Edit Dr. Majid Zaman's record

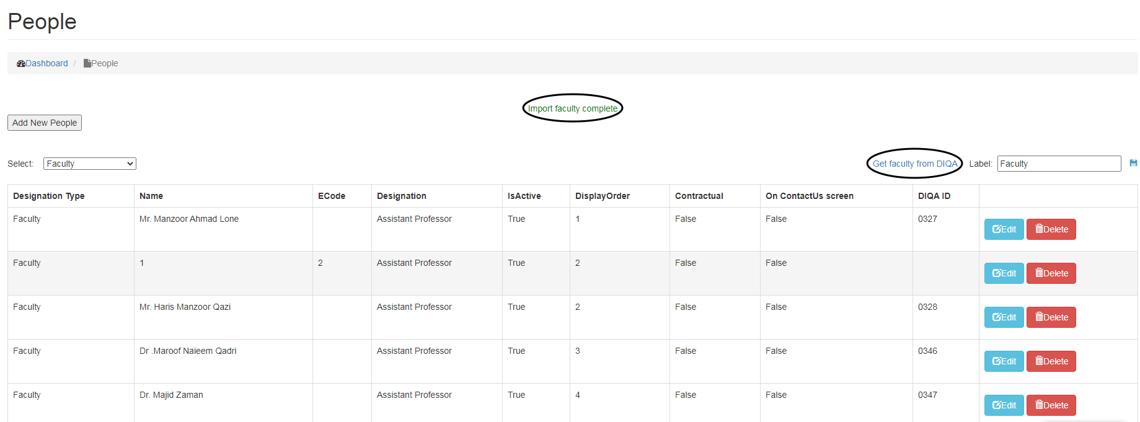[1004, 405]
